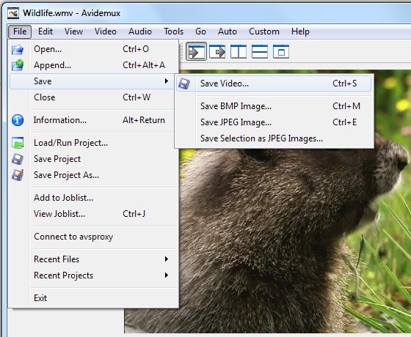Image resolution: width=411 pixels, height=337 pixels.
Task: Select Save Video... in submenu
Action: (274, 84)
